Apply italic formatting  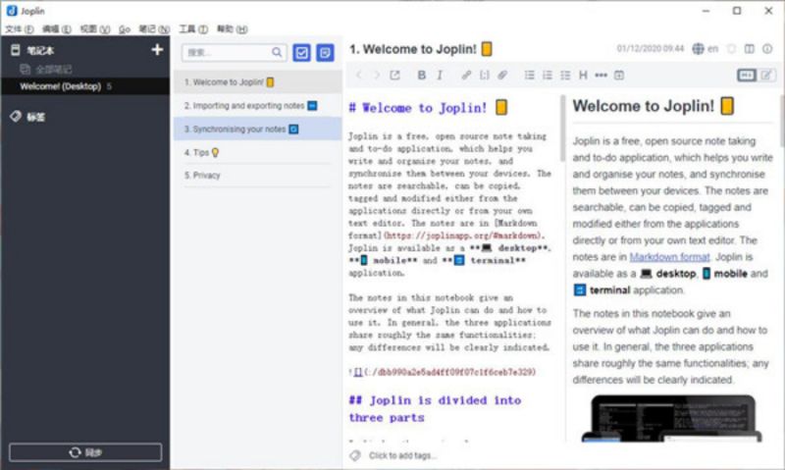440,76
